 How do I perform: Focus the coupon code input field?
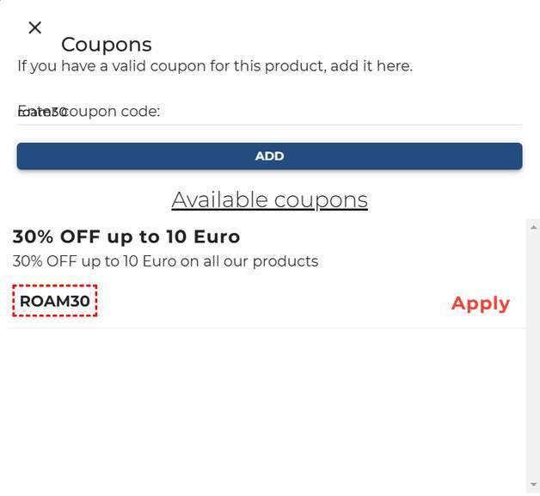269,112
